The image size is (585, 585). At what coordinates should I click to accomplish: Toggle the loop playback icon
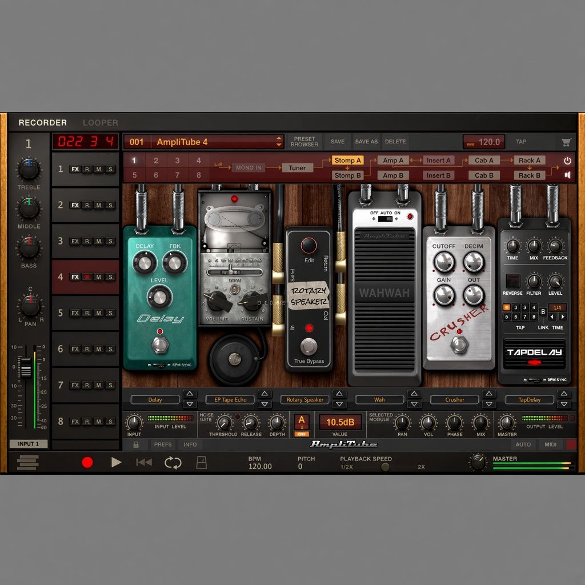[173, 463]
